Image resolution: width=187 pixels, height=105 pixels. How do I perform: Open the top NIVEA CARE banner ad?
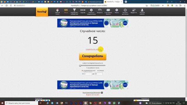click(93, 23)
